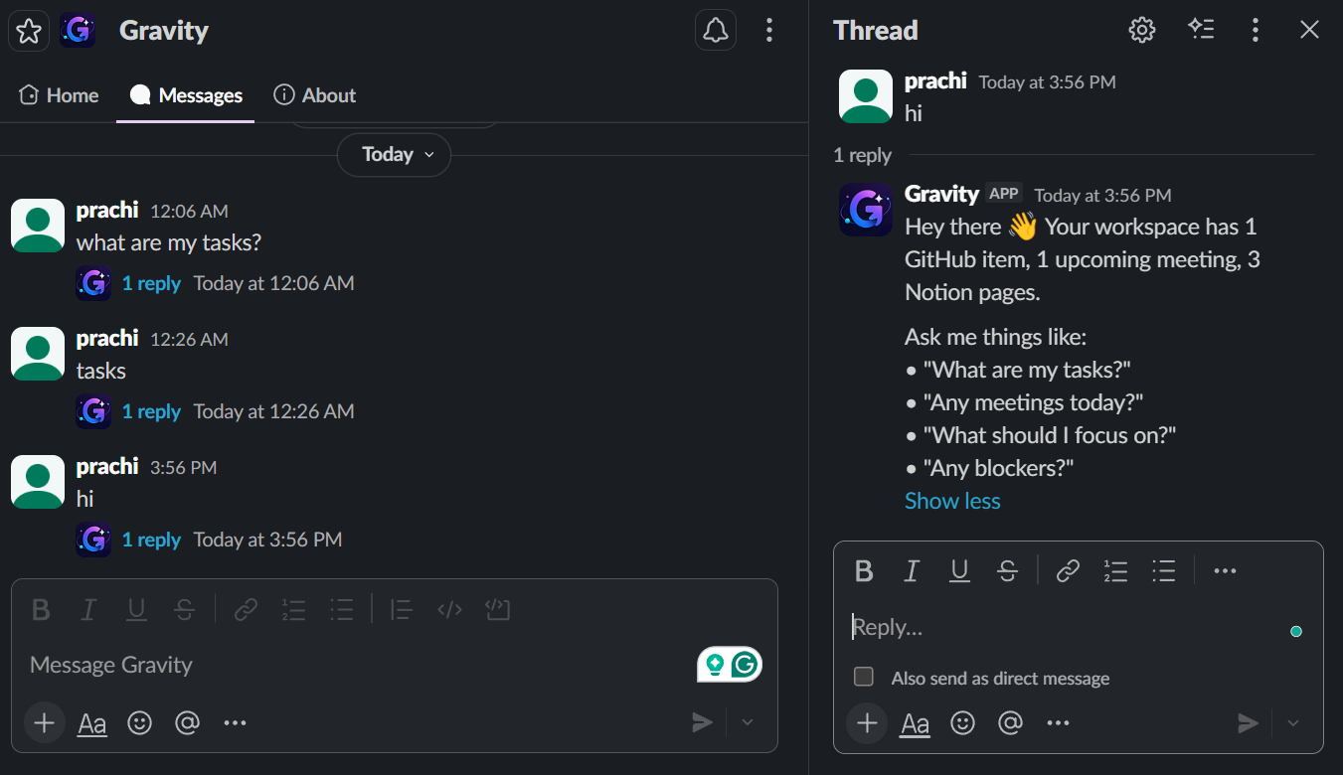
Task: Open 1 reply thread from 12:26 AM
Action: pyautogui.click(x=151, y=411)
